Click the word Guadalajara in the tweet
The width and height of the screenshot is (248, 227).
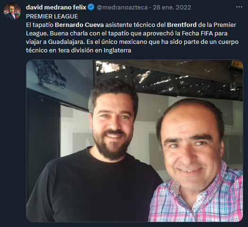[66, 42]
